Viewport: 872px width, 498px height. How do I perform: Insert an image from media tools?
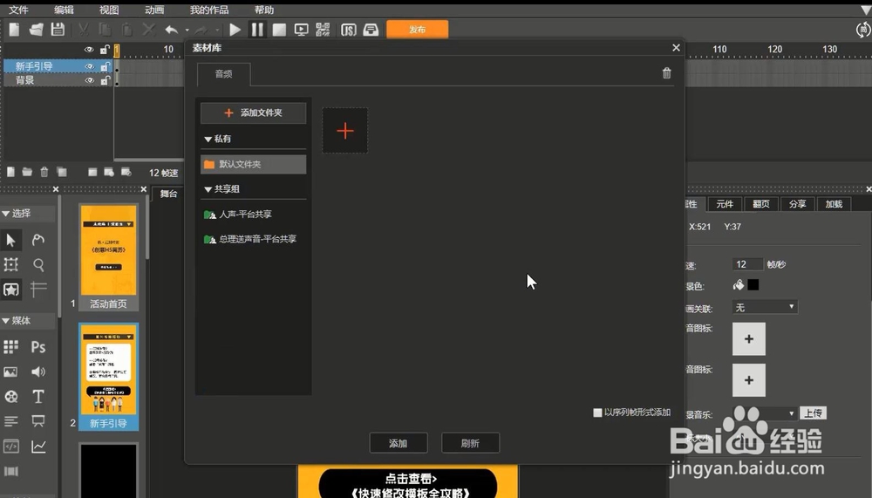10,372
